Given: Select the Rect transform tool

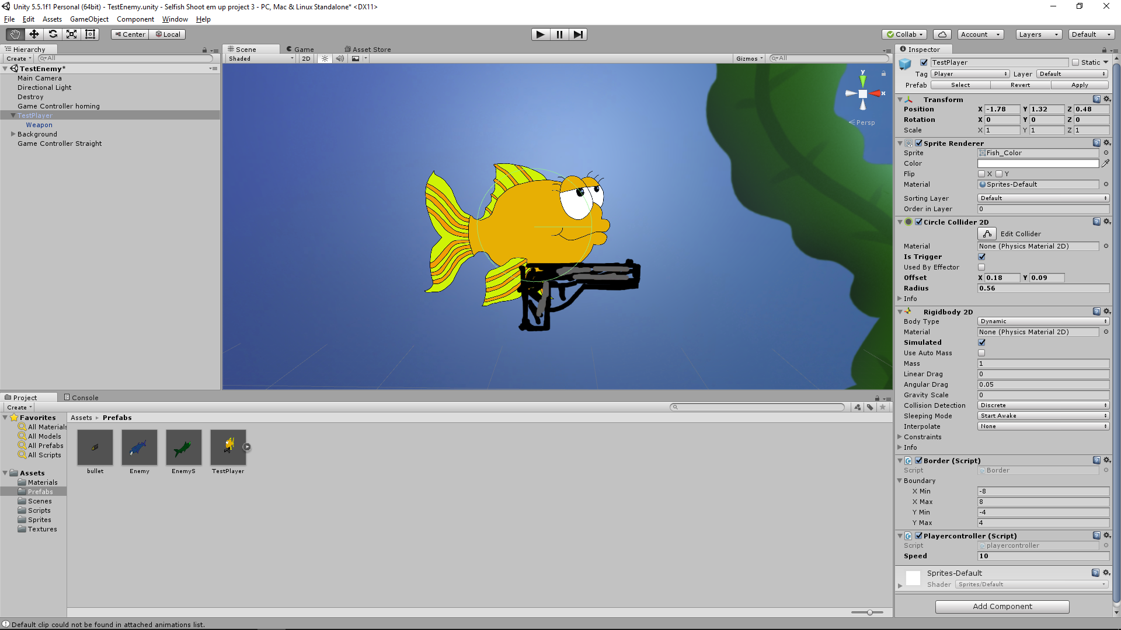Looking at the screenshot, I should (x=90, y=34).
